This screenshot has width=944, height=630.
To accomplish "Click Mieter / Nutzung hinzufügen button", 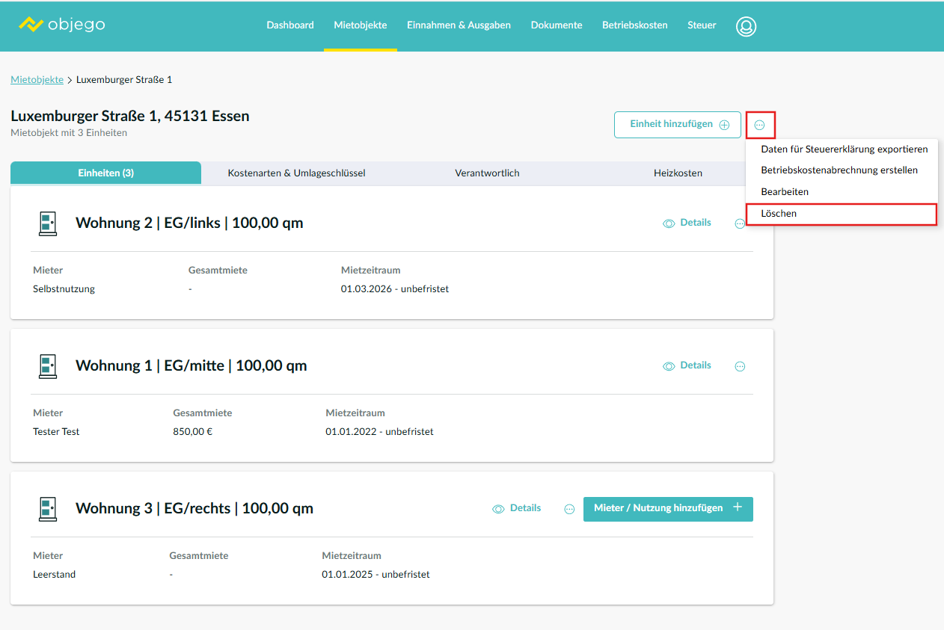I will 667,508.
